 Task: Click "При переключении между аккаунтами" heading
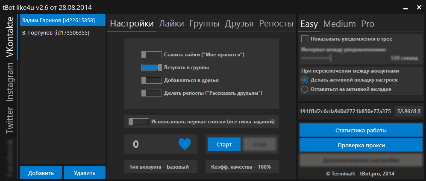click(x=350, y=71)
